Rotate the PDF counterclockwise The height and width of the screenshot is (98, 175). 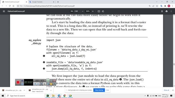[x=103, y=11]
